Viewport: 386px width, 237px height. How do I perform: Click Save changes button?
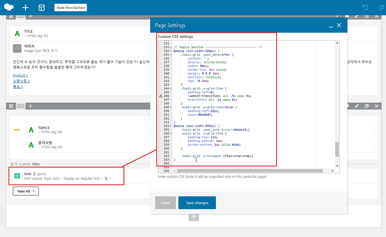tap(197, 203)
